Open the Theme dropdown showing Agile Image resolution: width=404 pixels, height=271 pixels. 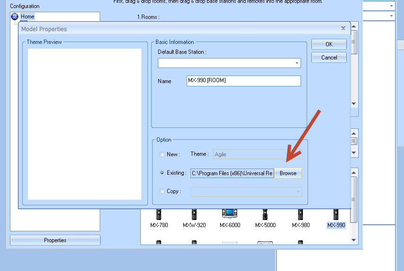click(x=258, y=154)
